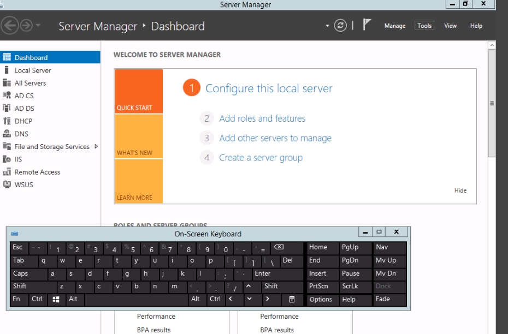Click the spacebar on On-Screen Keyboard
The image size is (508, 334).
pyautogui.click(x=136, y=300)
